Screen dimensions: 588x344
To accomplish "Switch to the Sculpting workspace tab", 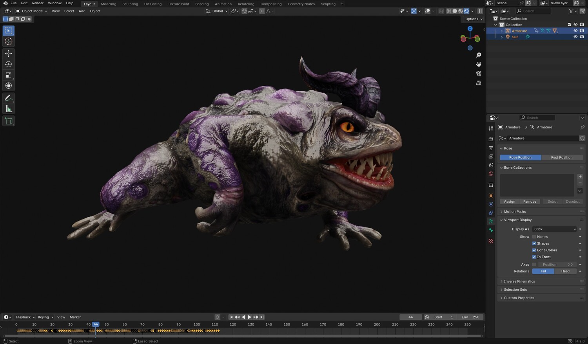I will pyautogui.click(x=130, y=4).
